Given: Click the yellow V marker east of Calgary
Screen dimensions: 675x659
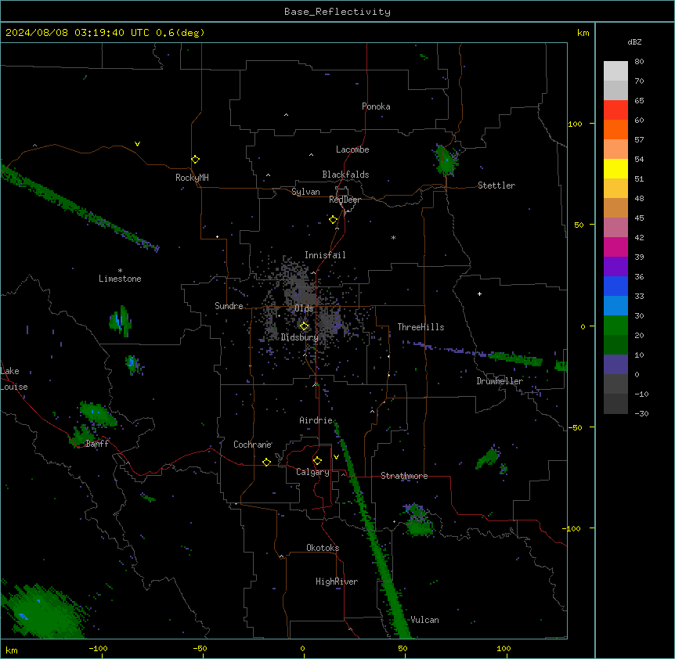Looking at the screenshot, I should (x=336, y=457).
